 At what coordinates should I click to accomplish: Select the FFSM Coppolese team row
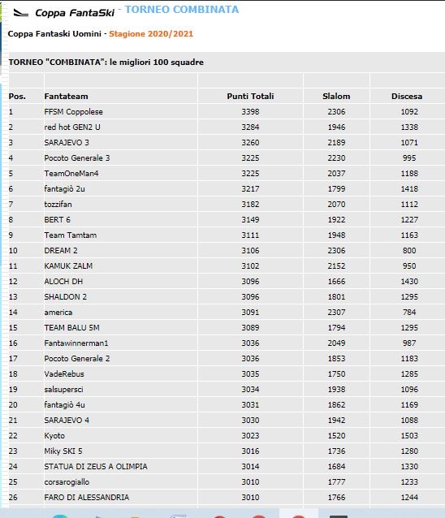[x=227, y=112]
